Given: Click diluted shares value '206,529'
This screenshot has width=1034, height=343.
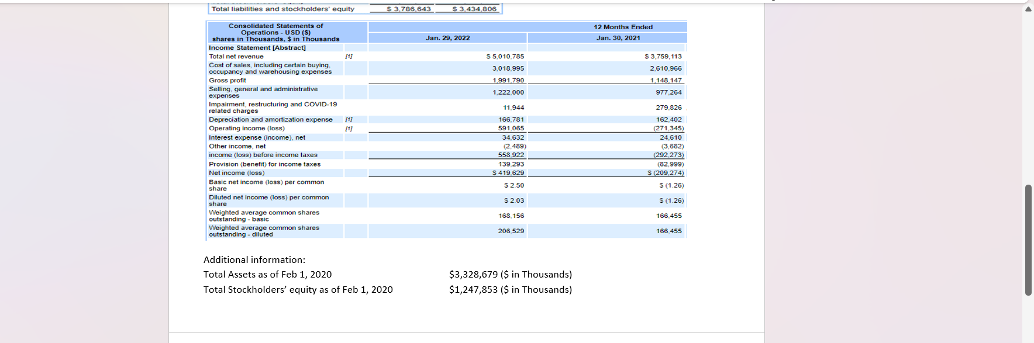Looking at the screenshot, I should coord(511,231).
